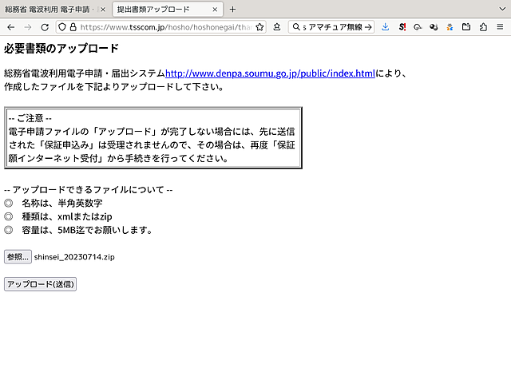Open the Firefox hamburger menu
511x380 pixels.
point(500,27)
